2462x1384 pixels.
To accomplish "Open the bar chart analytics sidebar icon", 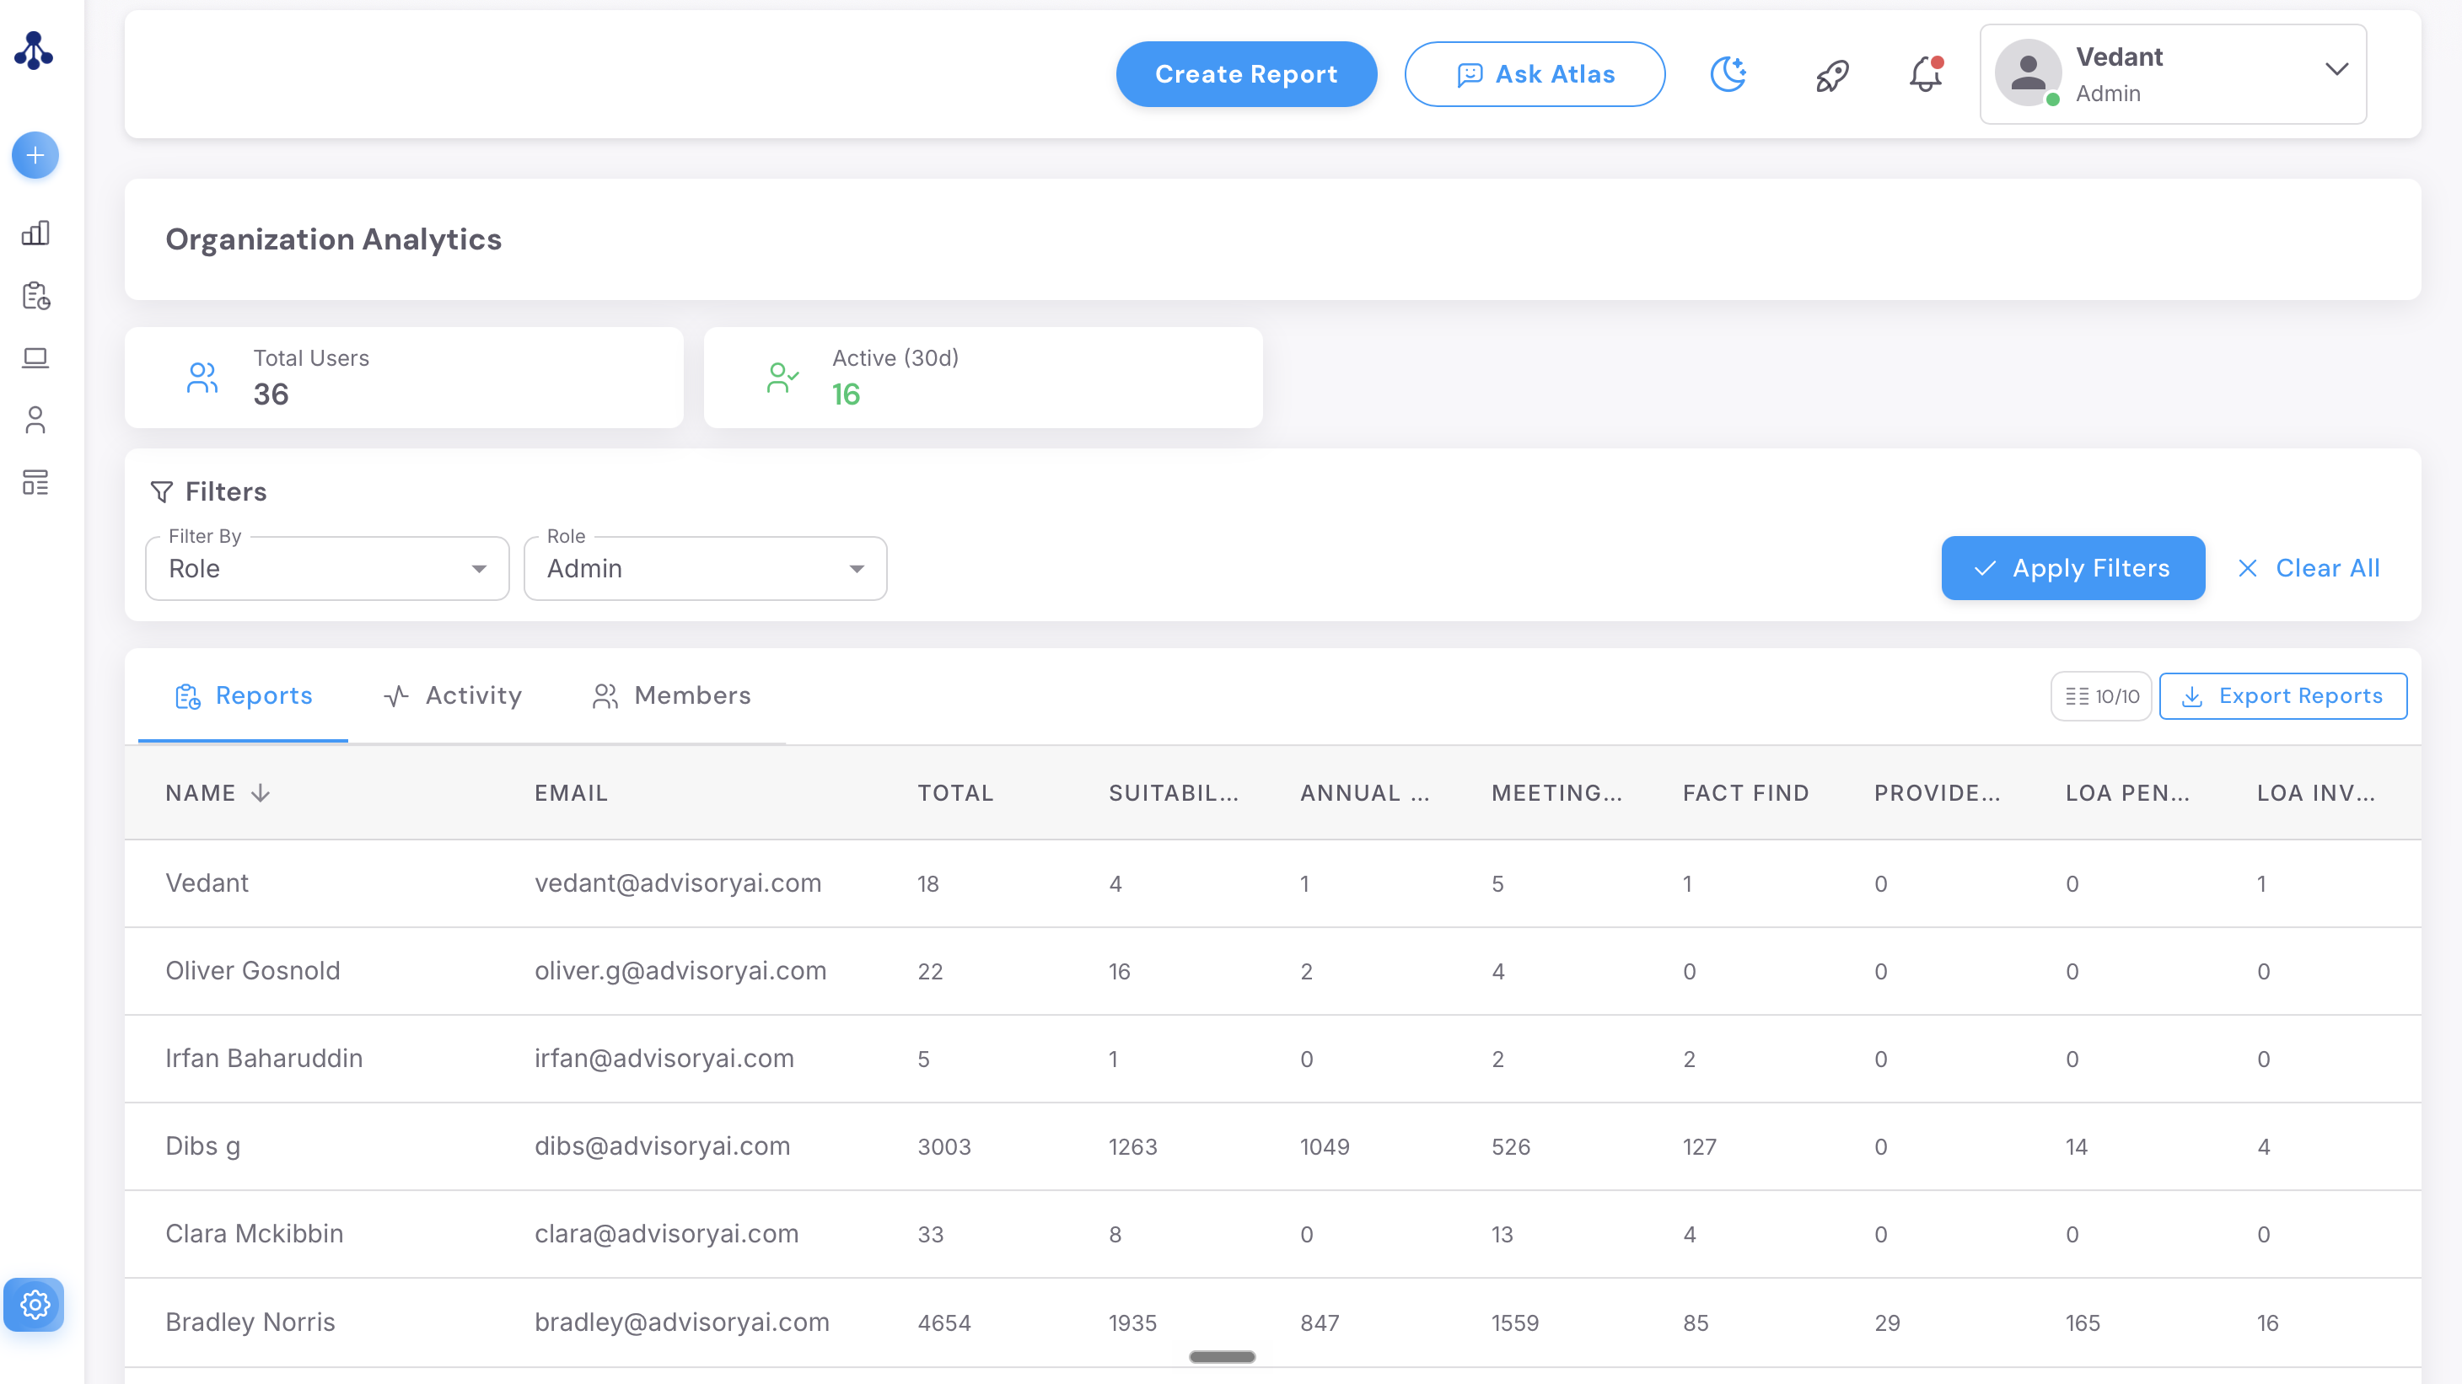I will pyautogui.click(x=35, y=233).
